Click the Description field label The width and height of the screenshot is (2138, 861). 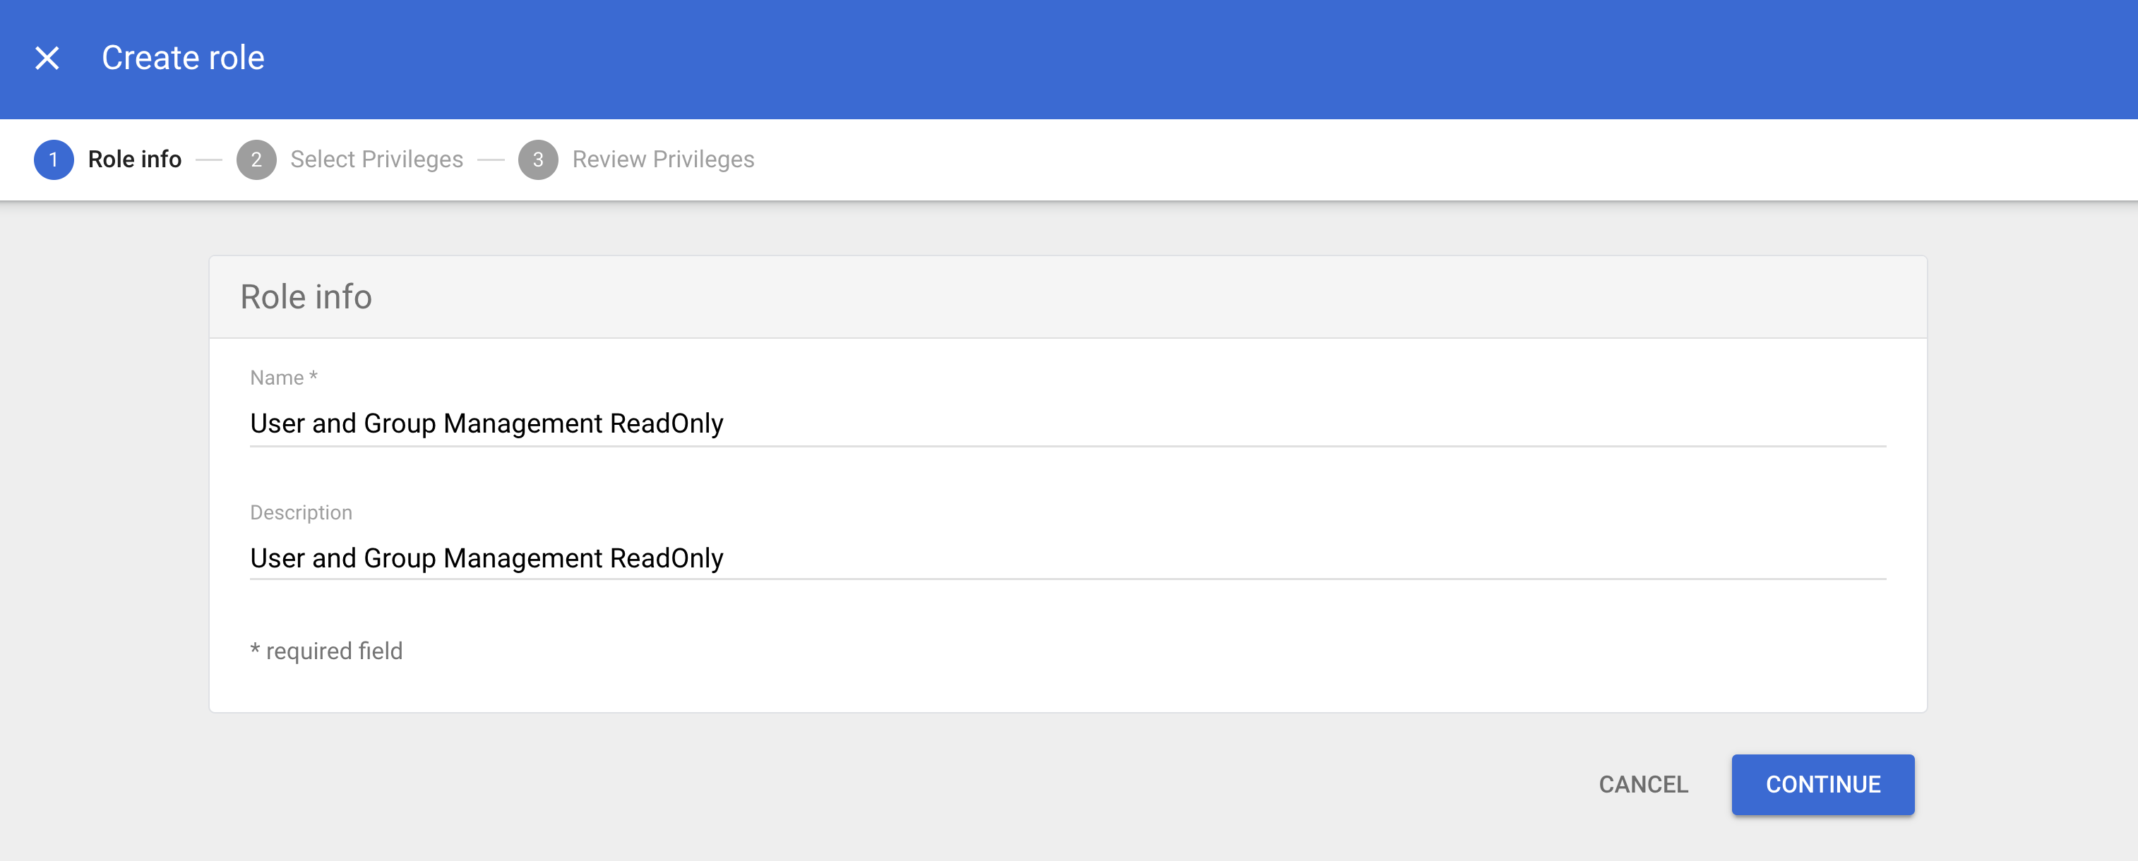301,512
